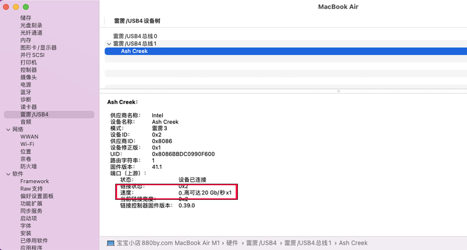Collapse the 网络 section in sidebar
The height and width of the screenshot is (250, 467).
click(x=8, y=129)
